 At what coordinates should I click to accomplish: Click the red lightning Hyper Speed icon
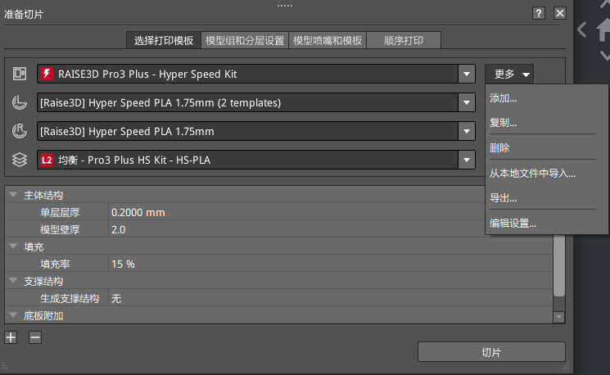47,74
